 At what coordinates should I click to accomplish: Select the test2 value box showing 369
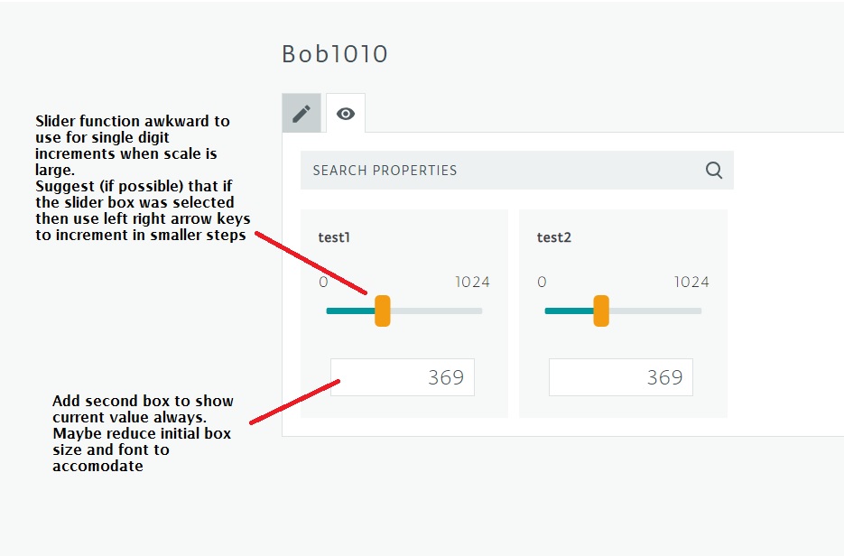(621, 376)
